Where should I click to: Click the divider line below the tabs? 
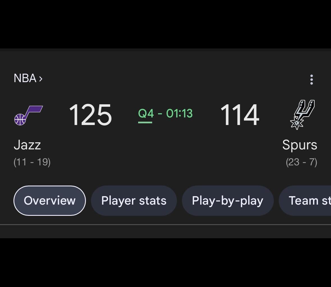point(165,224)
